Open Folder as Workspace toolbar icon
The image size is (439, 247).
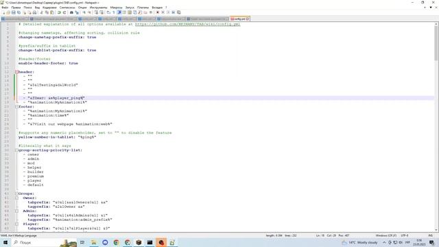tap(145, 12)
